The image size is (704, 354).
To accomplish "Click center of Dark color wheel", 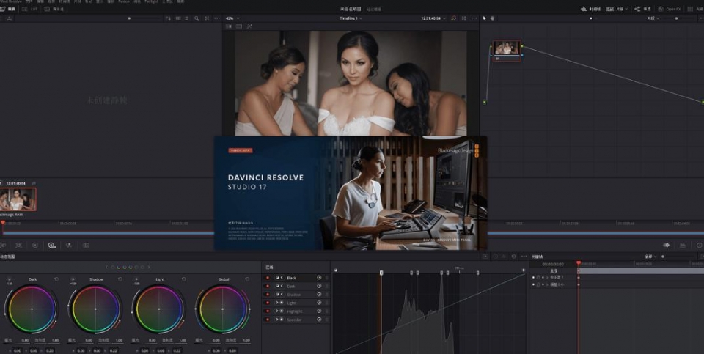I will click(32, 309).
